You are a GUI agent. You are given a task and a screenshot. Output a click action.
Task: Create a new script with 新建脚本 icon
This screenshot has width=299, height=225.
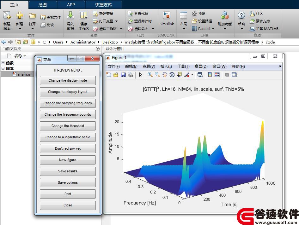[x=7, y=15]
